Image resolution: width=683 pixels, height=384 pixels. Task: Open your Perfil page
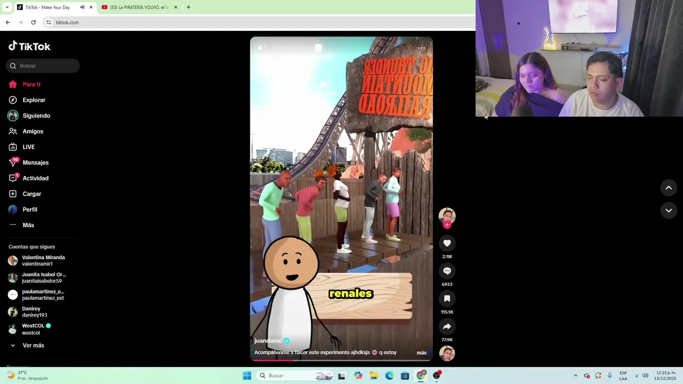(23, 210)
